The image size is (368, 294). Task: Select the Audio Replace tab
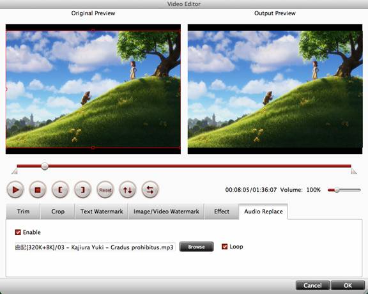point(263,212)
